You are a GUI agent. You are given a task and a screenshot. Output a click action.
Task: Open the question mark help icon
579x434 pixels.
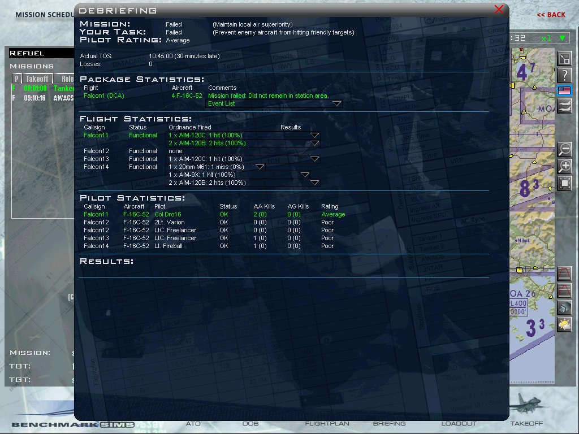coord(564,75)
